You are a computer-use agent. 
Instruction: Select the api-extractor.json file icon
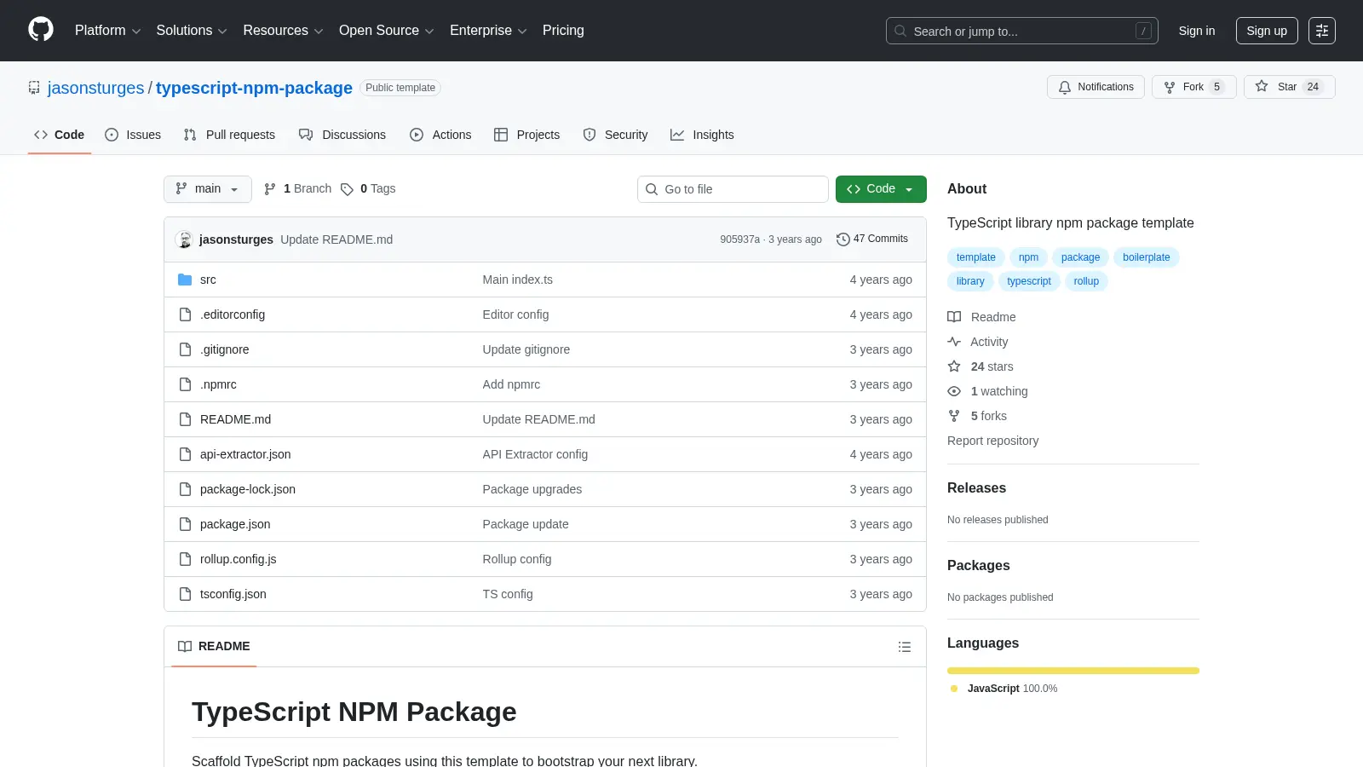(x=185, y=454)
